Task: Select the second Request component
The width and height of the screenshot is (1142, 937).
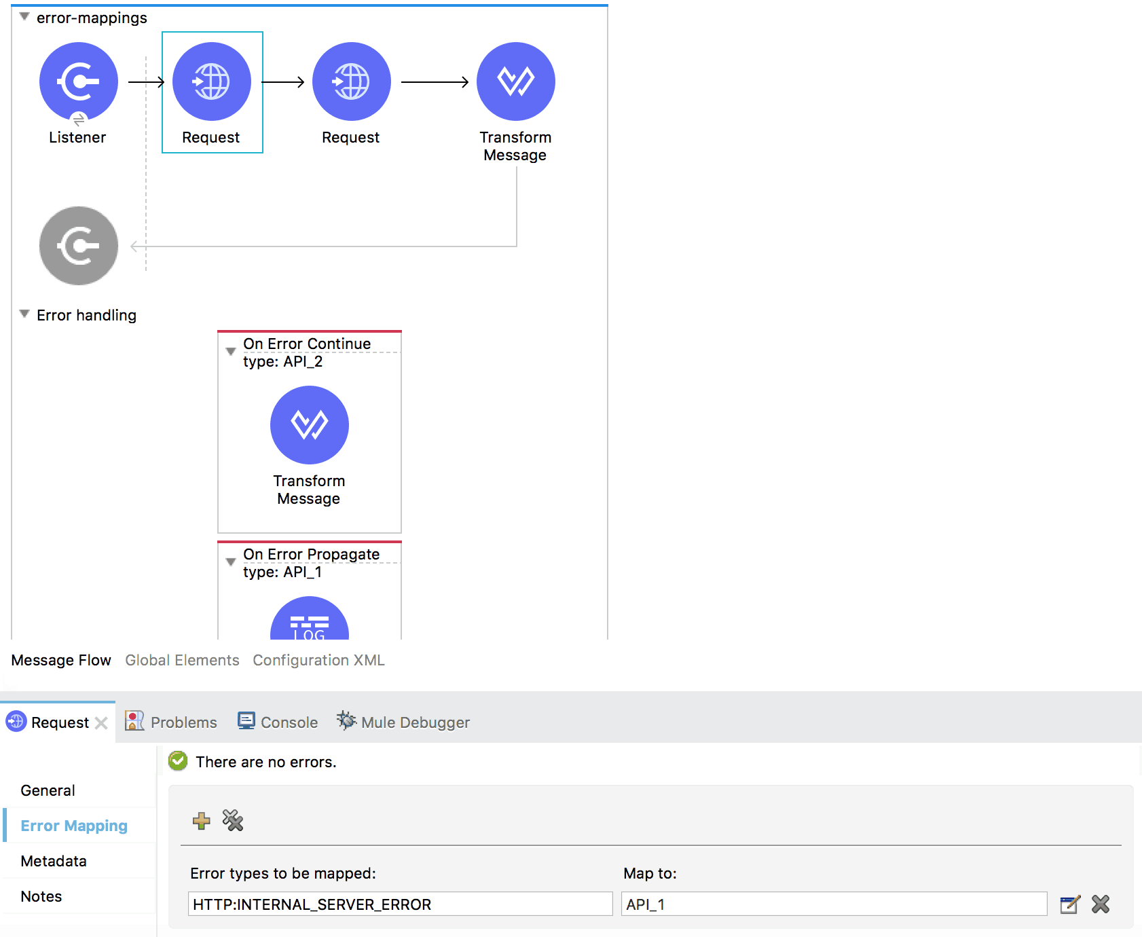Action: (352, 81)
